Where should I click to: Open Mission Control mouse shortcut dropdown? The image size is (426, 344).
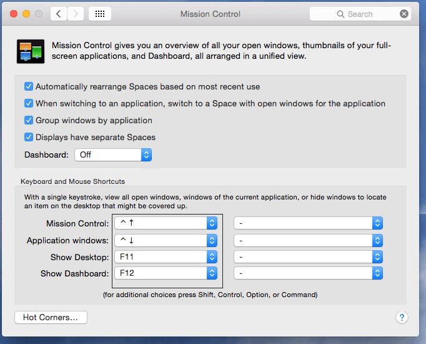point(308,223)
